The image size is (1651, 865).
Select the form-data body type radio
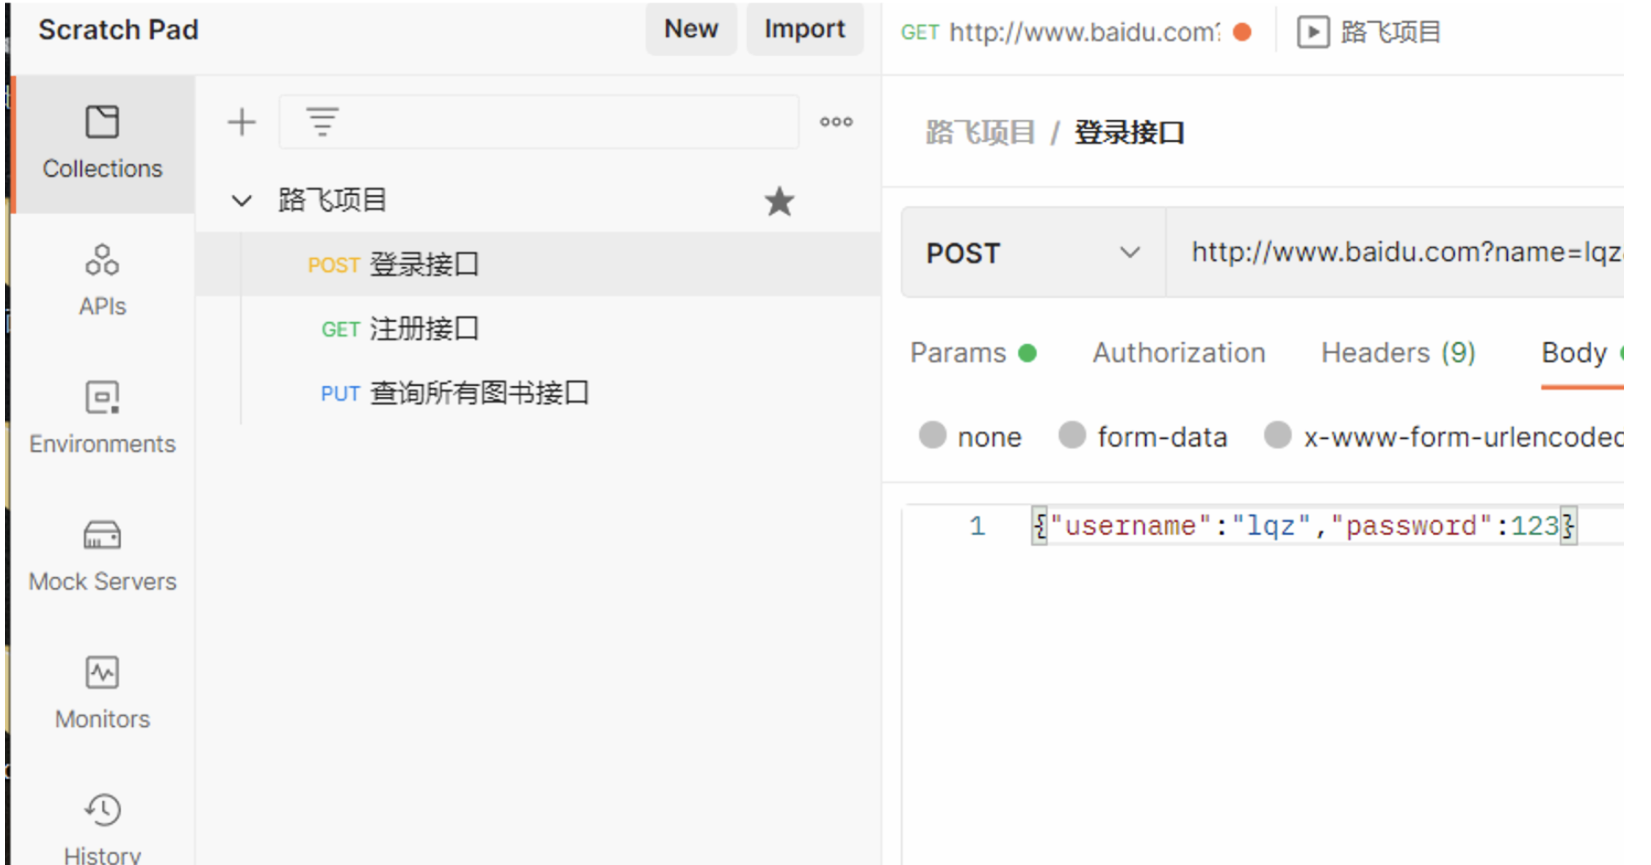tap(1072, 436)
